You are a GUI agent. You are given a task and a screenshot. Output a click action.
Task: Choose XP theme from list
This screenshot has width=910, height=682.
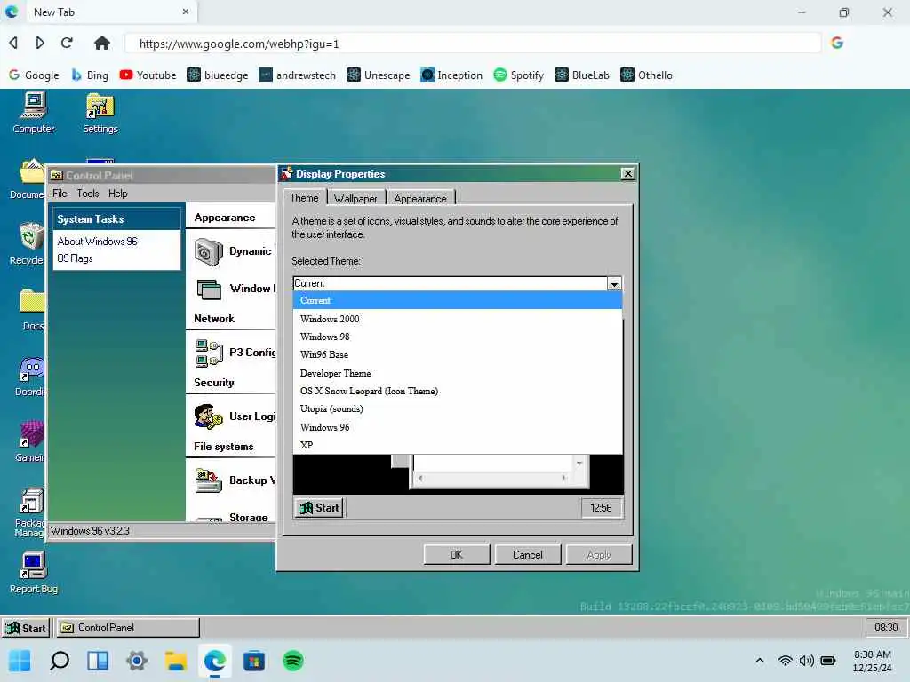click(x=458, y=446)
